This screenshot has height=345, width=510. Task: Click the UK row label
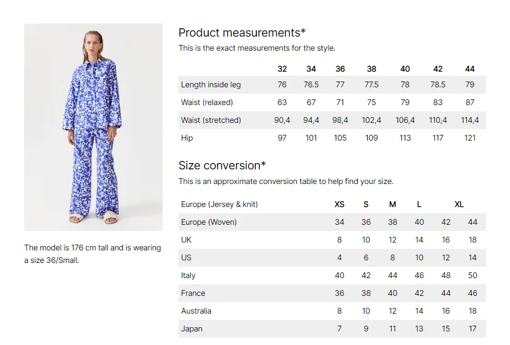186,239
